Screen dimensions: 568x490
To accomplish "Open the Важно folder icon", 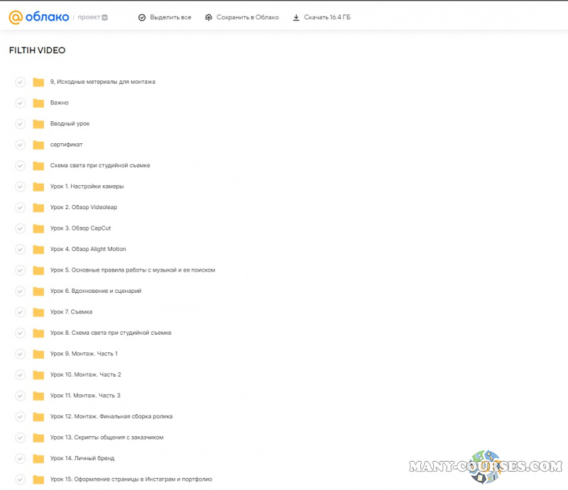I will 38,103.
